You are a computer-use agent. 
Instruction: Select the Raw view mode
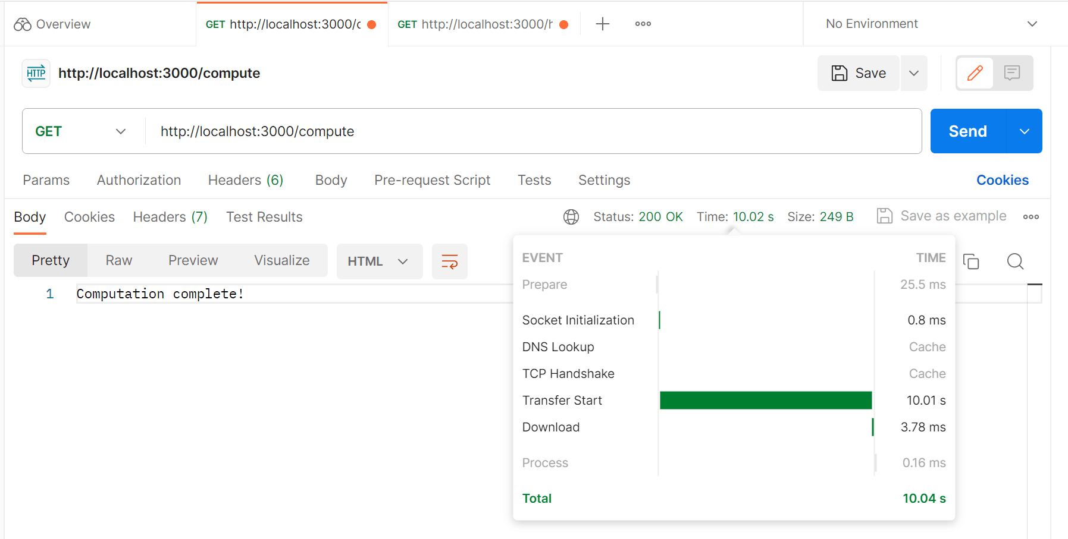pos(119,260)
